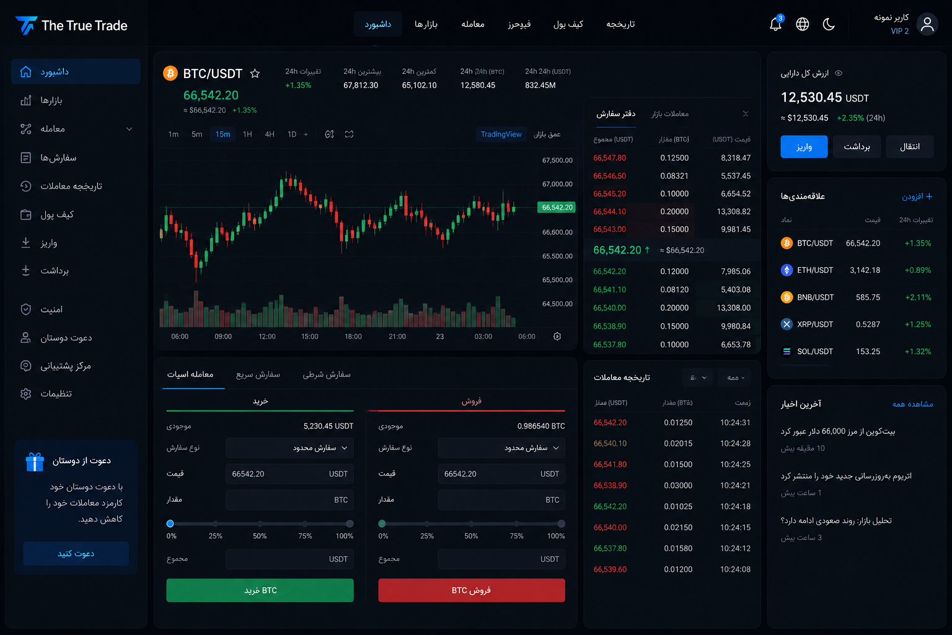Open the همه trade history filter dropdown

736,378
